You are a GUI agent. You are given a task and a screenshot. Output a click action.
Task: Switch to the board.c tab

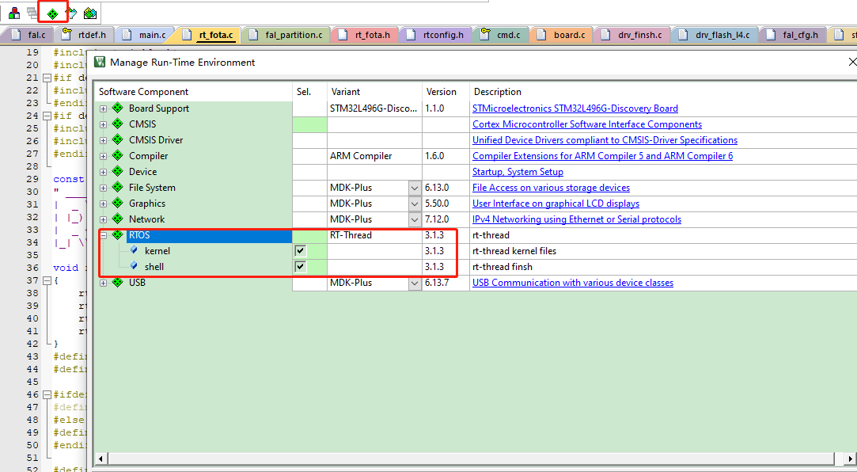coord(562,35)
